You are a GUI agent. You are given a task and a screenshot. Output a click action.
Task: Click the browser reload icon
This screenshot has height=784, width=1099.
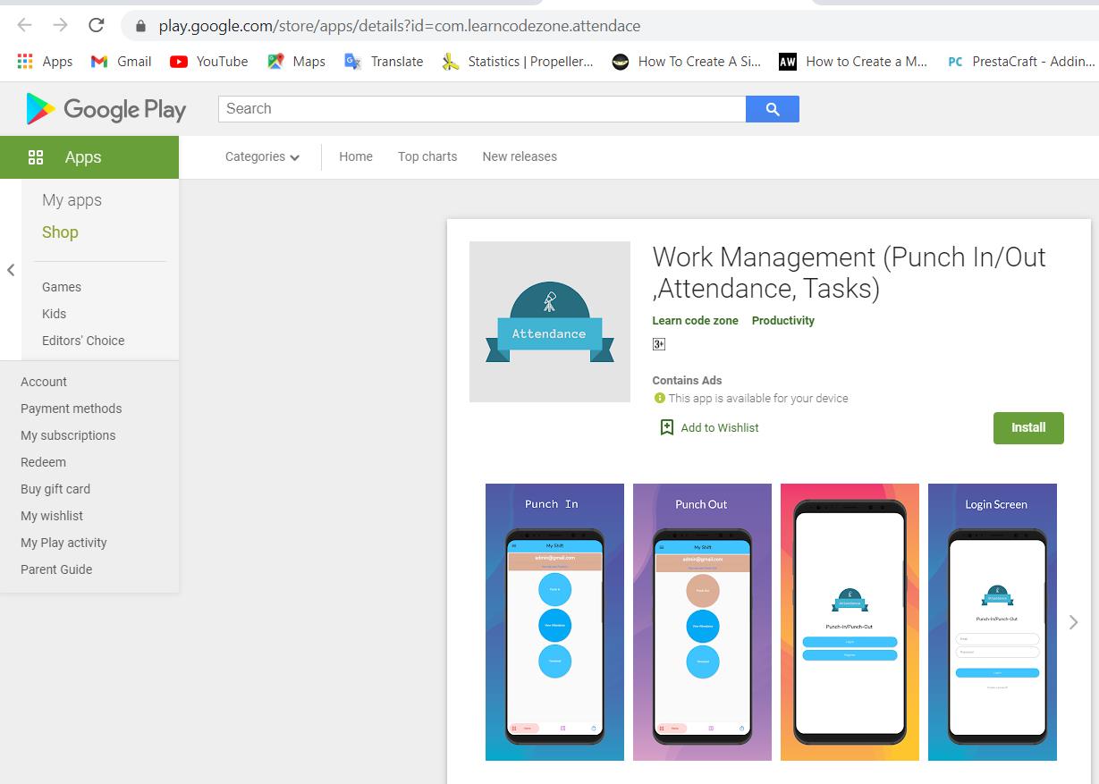tap(97, 25)
